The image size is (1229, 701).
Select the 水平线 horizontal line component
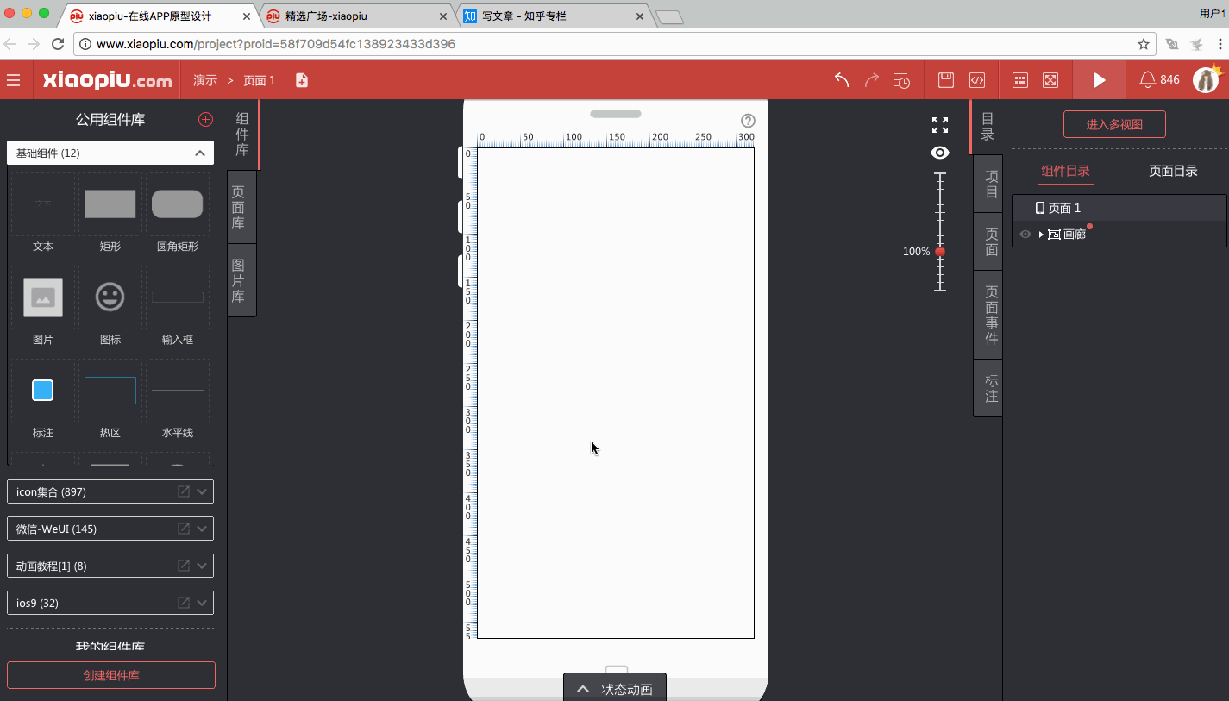tap(178, 399)
